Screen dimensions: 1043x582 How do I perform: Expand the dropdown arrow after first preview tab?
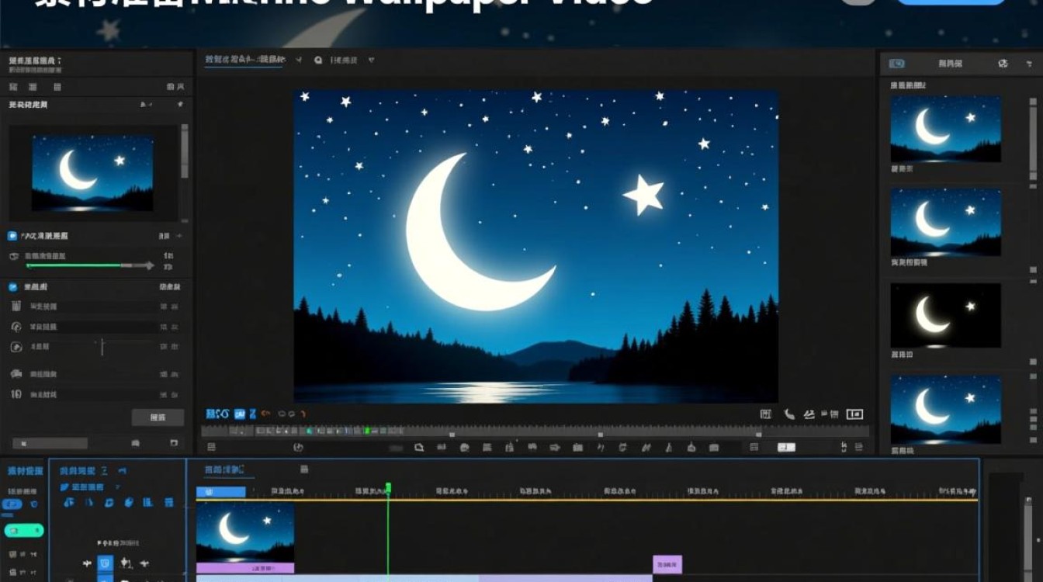(299, 60)
